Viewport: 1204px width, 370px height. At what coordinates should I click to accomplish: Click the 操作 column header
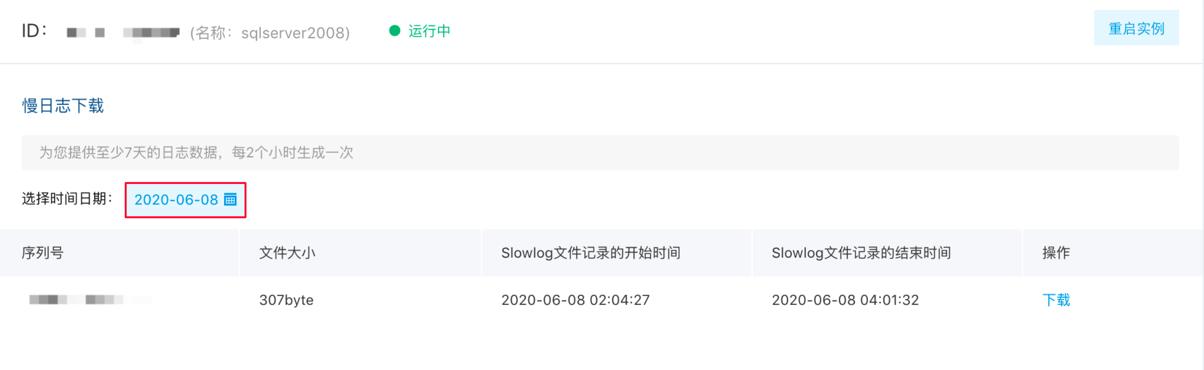(1056, 253)
